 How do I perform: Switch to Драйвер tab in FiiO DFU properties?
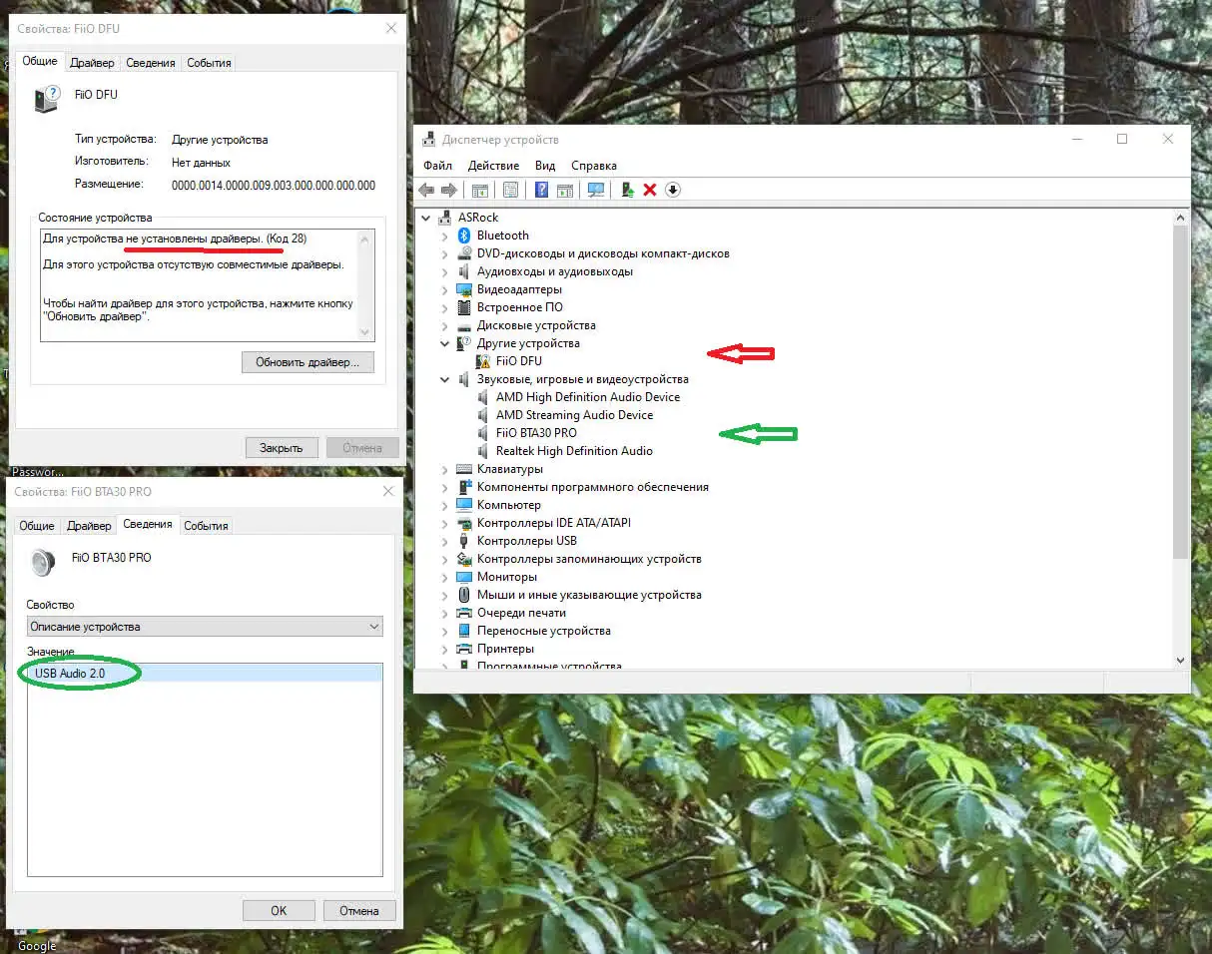[92, 63]
